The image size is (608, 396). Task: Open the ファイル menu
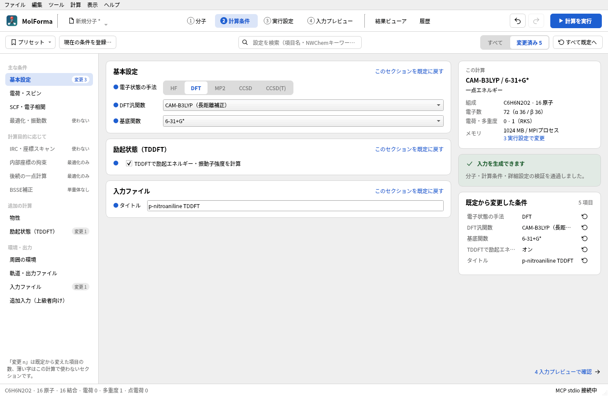[x=15, y=5]
